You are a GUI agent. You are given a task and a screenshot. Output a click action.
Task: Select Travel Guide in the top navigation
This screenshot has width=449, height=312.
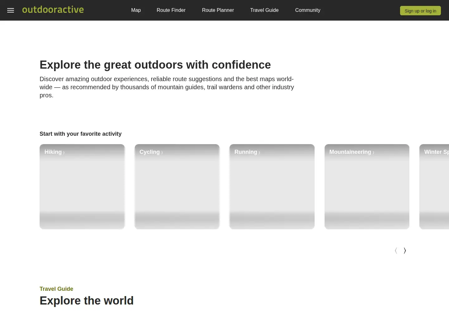coord(264,10)
